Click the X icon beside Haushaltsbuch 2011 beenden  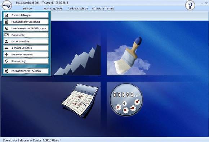[6, 71]
